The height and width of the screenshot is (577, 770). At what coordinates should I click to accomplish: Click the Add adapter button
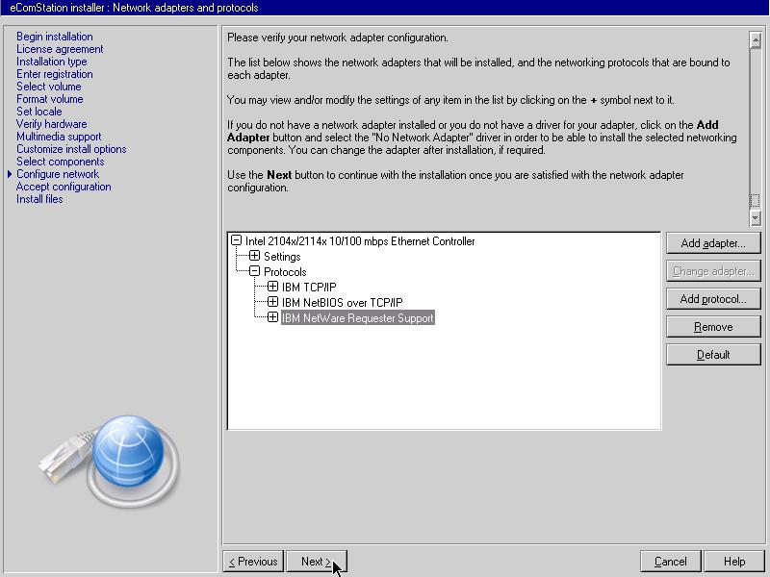coord(713,243)
